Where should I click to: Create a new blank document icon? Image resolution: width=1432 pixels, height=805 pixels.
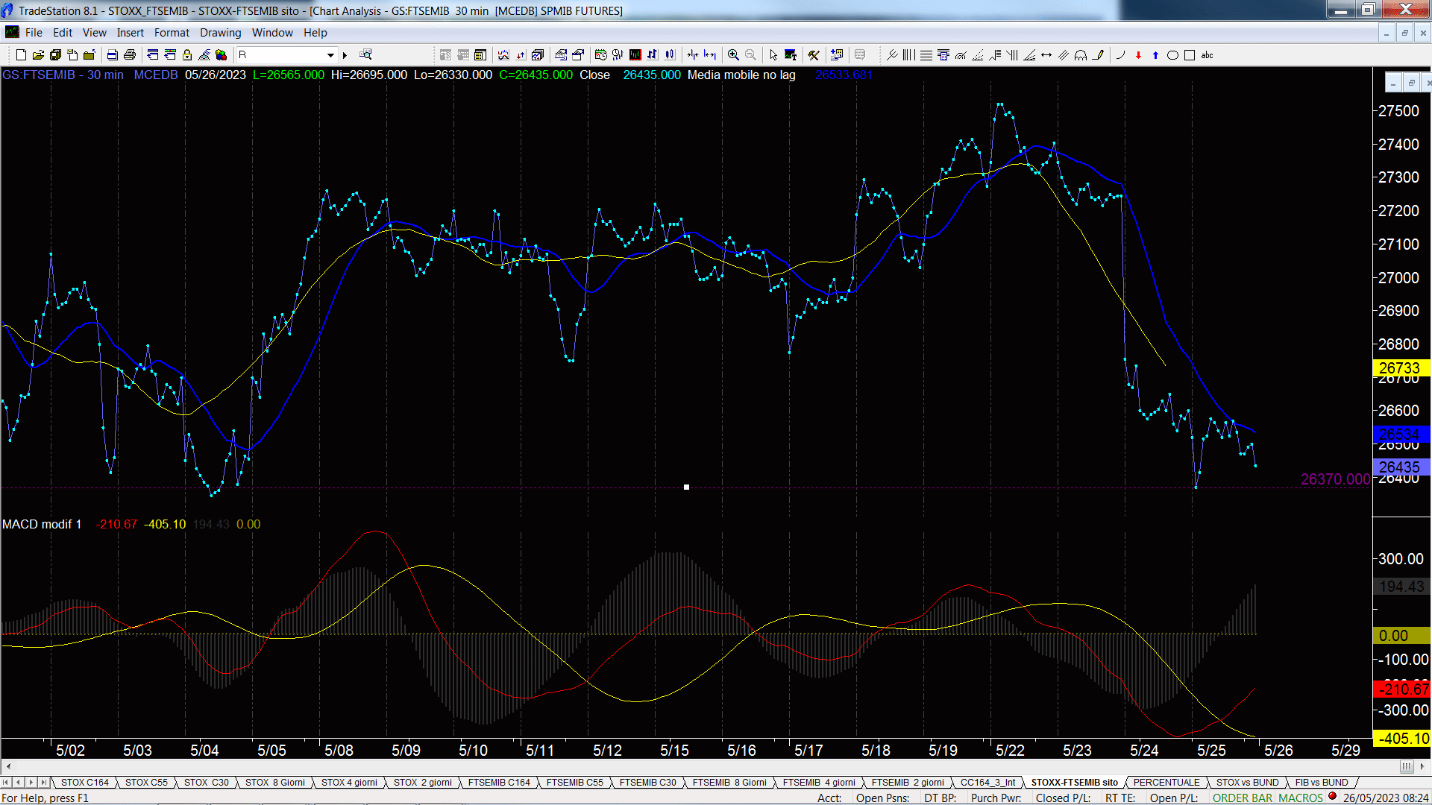[x=21, y=55]
